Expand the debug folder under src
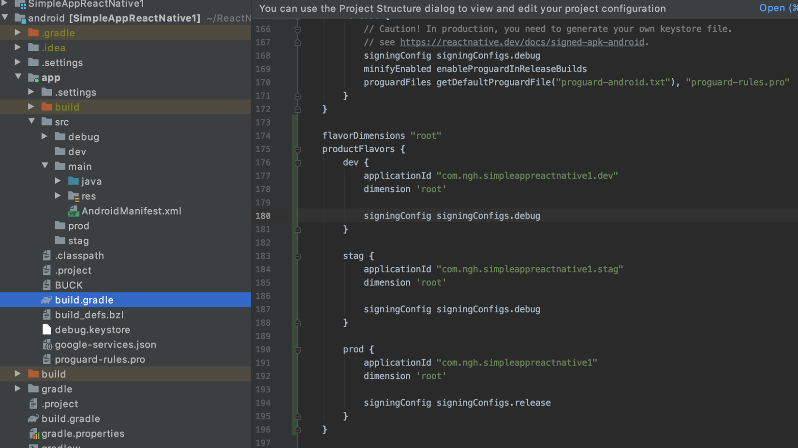 [x=45, y=136]
